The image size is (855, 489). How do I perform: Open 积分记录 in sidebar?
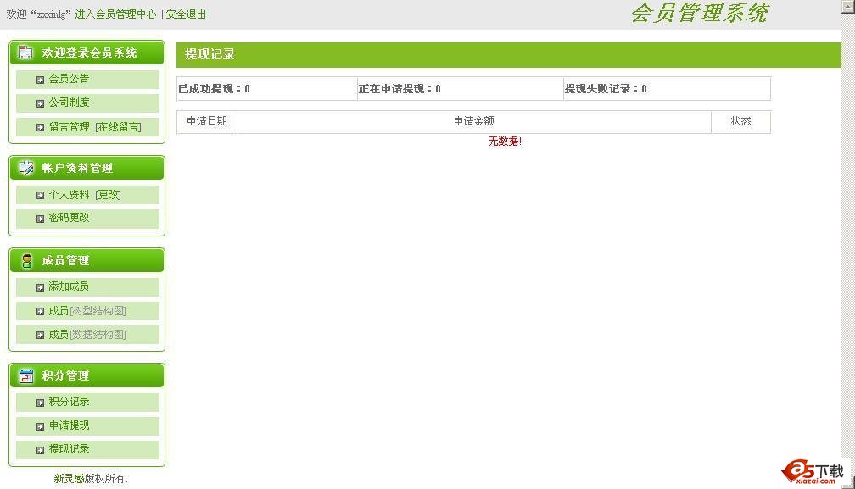click(69, 402)
